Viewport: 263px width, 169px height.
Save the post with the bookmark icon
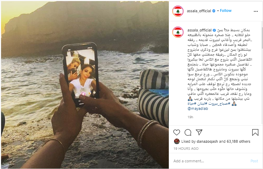[255, 132]
